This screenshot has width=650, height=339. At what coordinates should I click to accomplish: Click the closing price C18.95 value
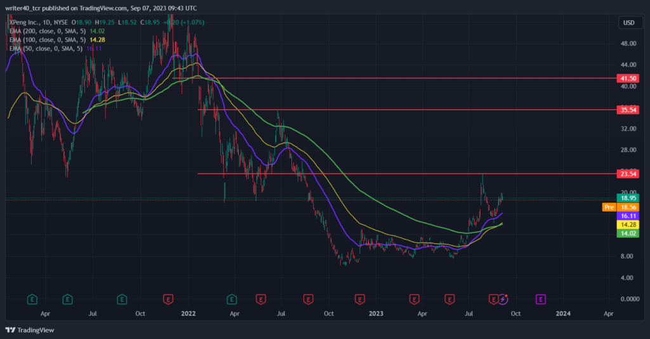pyautogui.click(x=150, y=22)
